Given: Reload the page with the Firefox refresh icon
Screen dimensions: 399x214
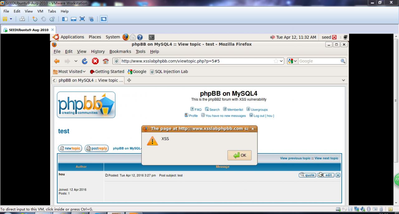Looking at the screenshot, I should click(85, 61).
